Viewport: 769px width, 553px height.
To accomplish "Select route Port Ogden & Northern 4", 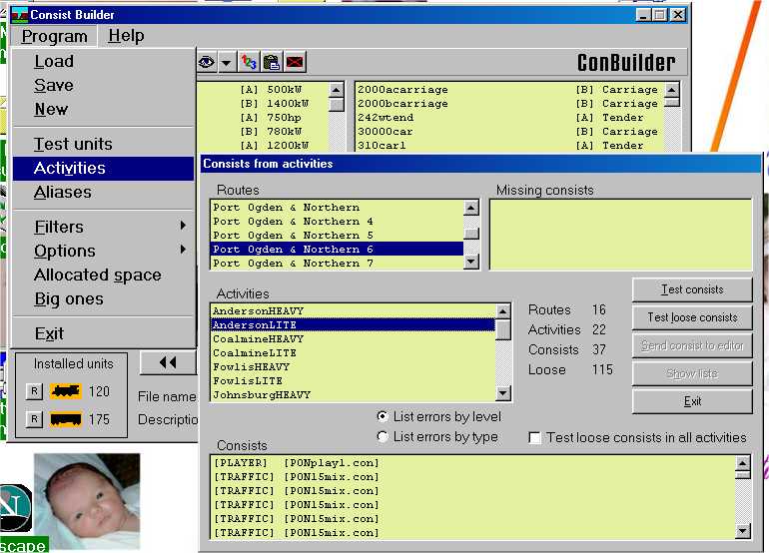I will [337, 222].
